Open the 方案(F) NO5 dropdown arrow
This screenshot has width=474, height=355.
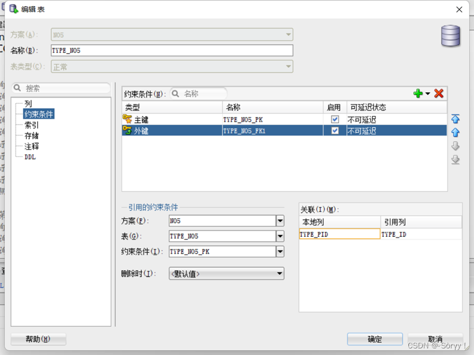280,221
